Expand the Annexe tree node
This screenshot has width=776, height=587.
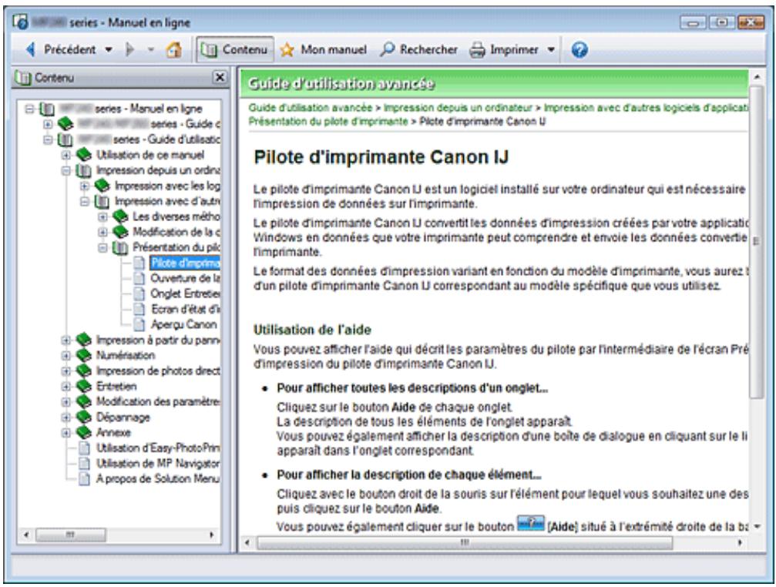coord(66,432)
